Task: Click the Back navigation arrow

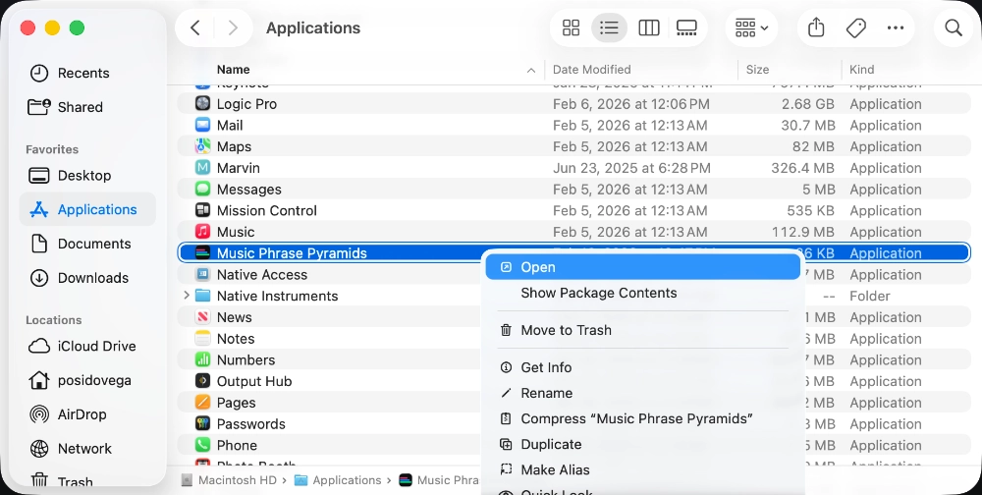Action: click(x=195, y=27)
